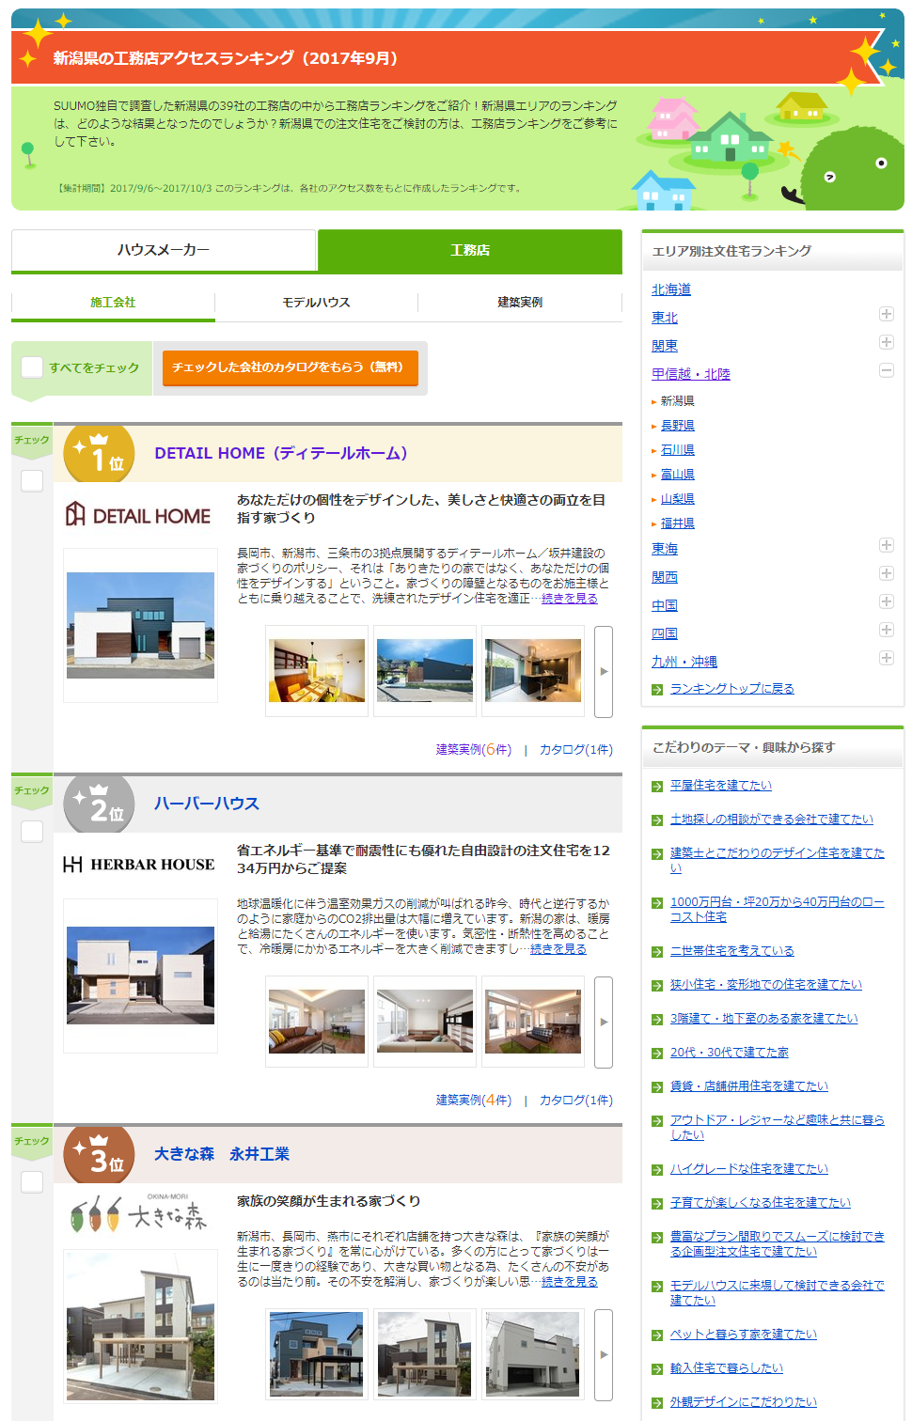
Task: Tick the checkbox for rank 2 ハーバーハウス
Action: click(32, 832)
